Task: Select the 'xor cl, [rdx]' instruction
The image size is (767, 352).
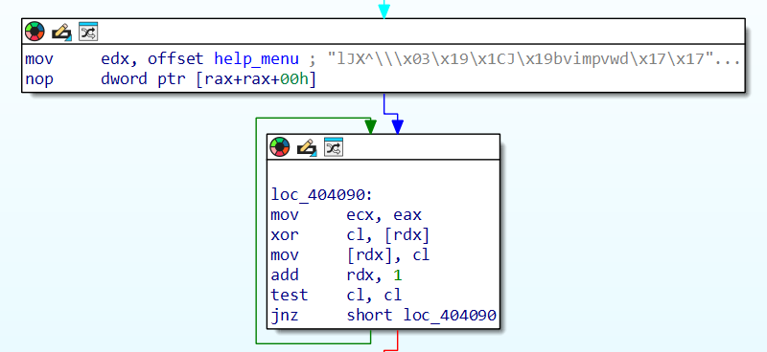Action: point(350,235)
